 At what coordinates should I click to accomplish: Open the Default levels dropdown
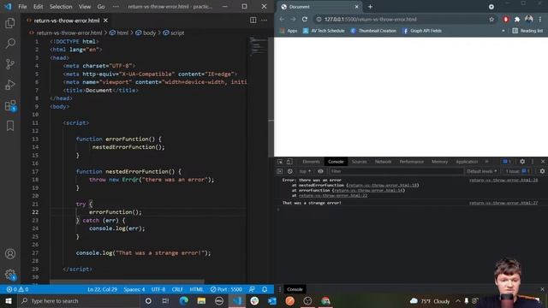click(x=481, y=171)
